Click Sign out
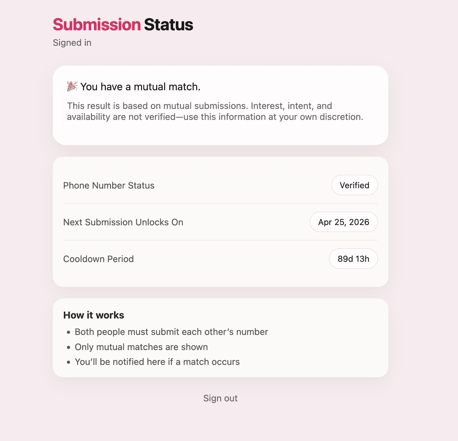458x441 pixels. tap(220, 398)
